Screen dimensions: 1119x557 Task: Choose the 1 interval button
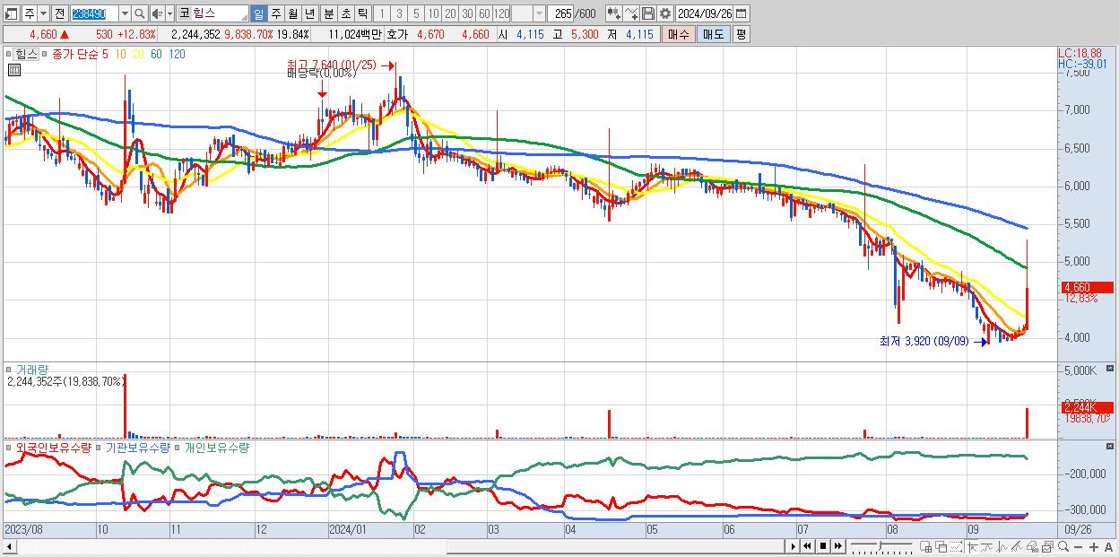[382, 14]
